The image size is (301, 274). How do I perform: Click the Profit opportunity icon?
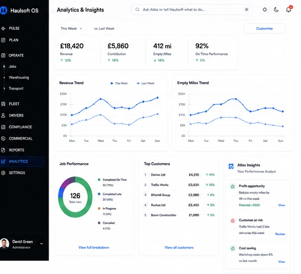click(233, 186)
